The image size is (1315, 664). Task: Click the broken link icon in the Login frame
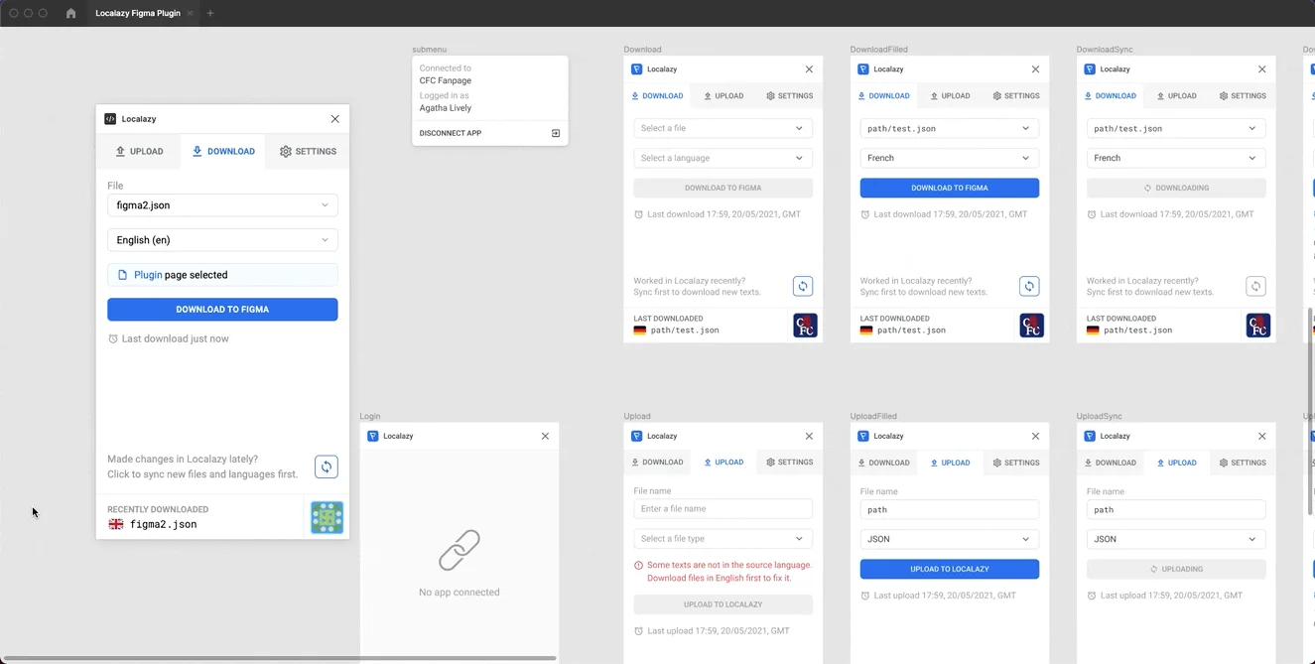459,551
